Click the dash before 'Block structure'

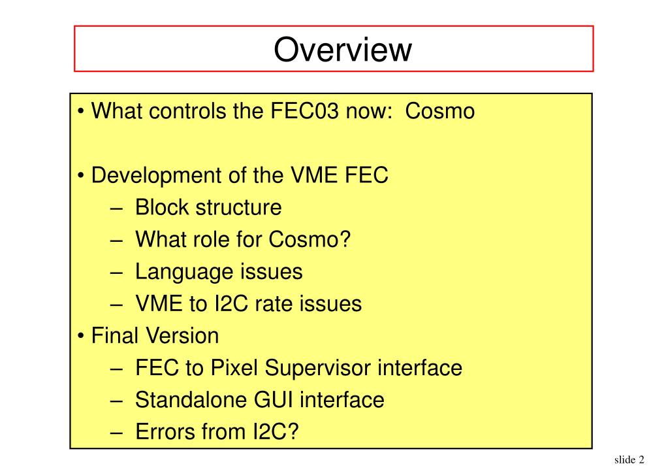tap(116, 209)
